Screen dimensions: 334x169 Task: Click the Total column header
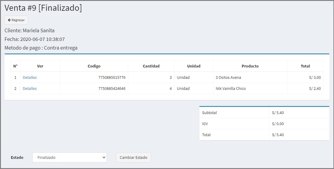(x=305, y=66)
